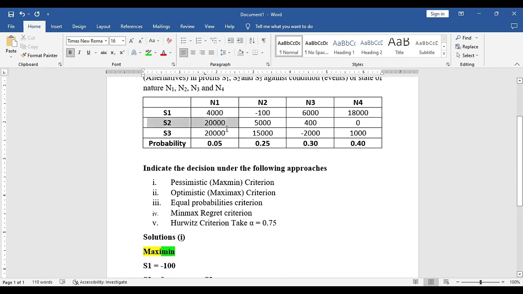Switch to the Insert tab
The image size is (523, 294).
pos(56,27)
